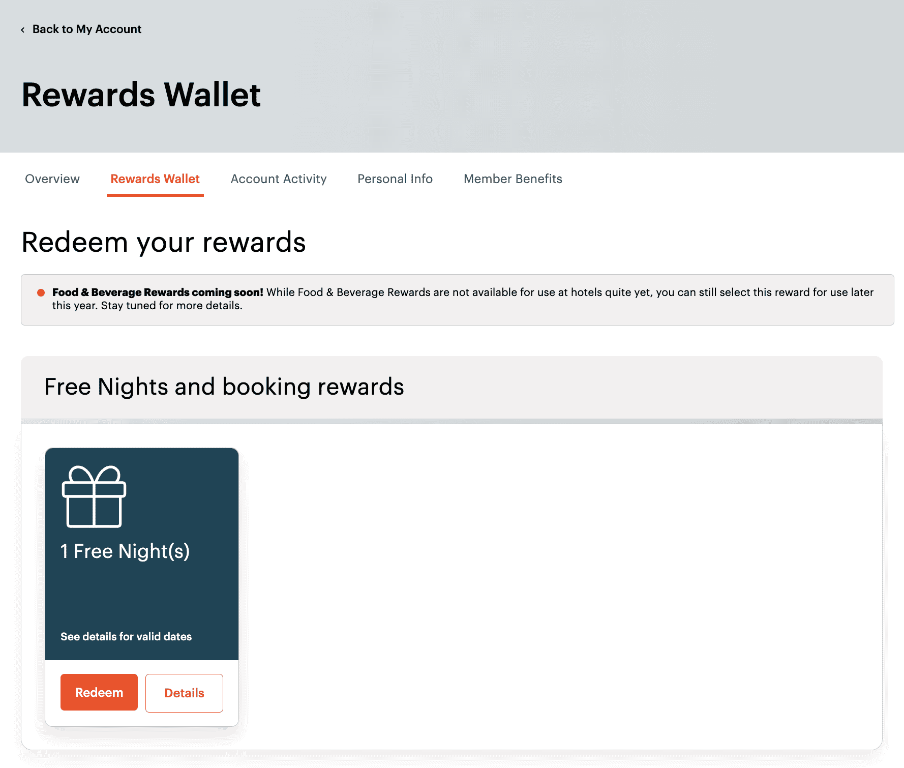The image size is (904, 768).
Task: Click bold "Food & Beverage Rewards coming soon!" text
Action: tap(158, 292)
